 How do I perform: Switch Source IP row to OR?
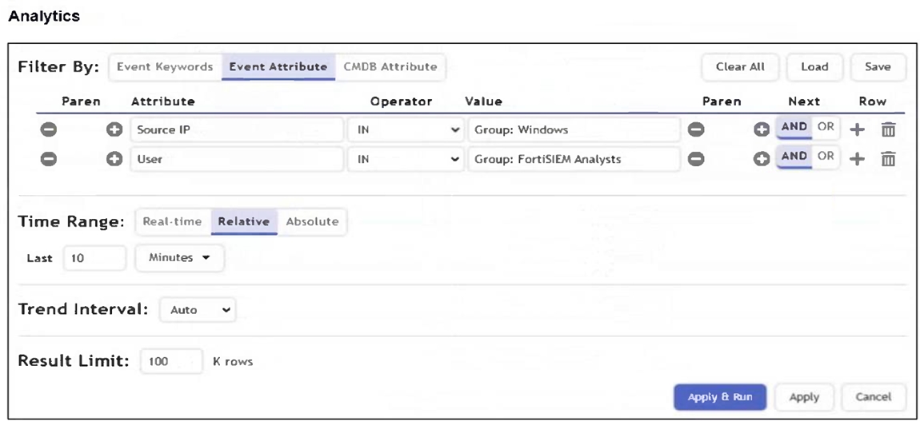(826, 128)
